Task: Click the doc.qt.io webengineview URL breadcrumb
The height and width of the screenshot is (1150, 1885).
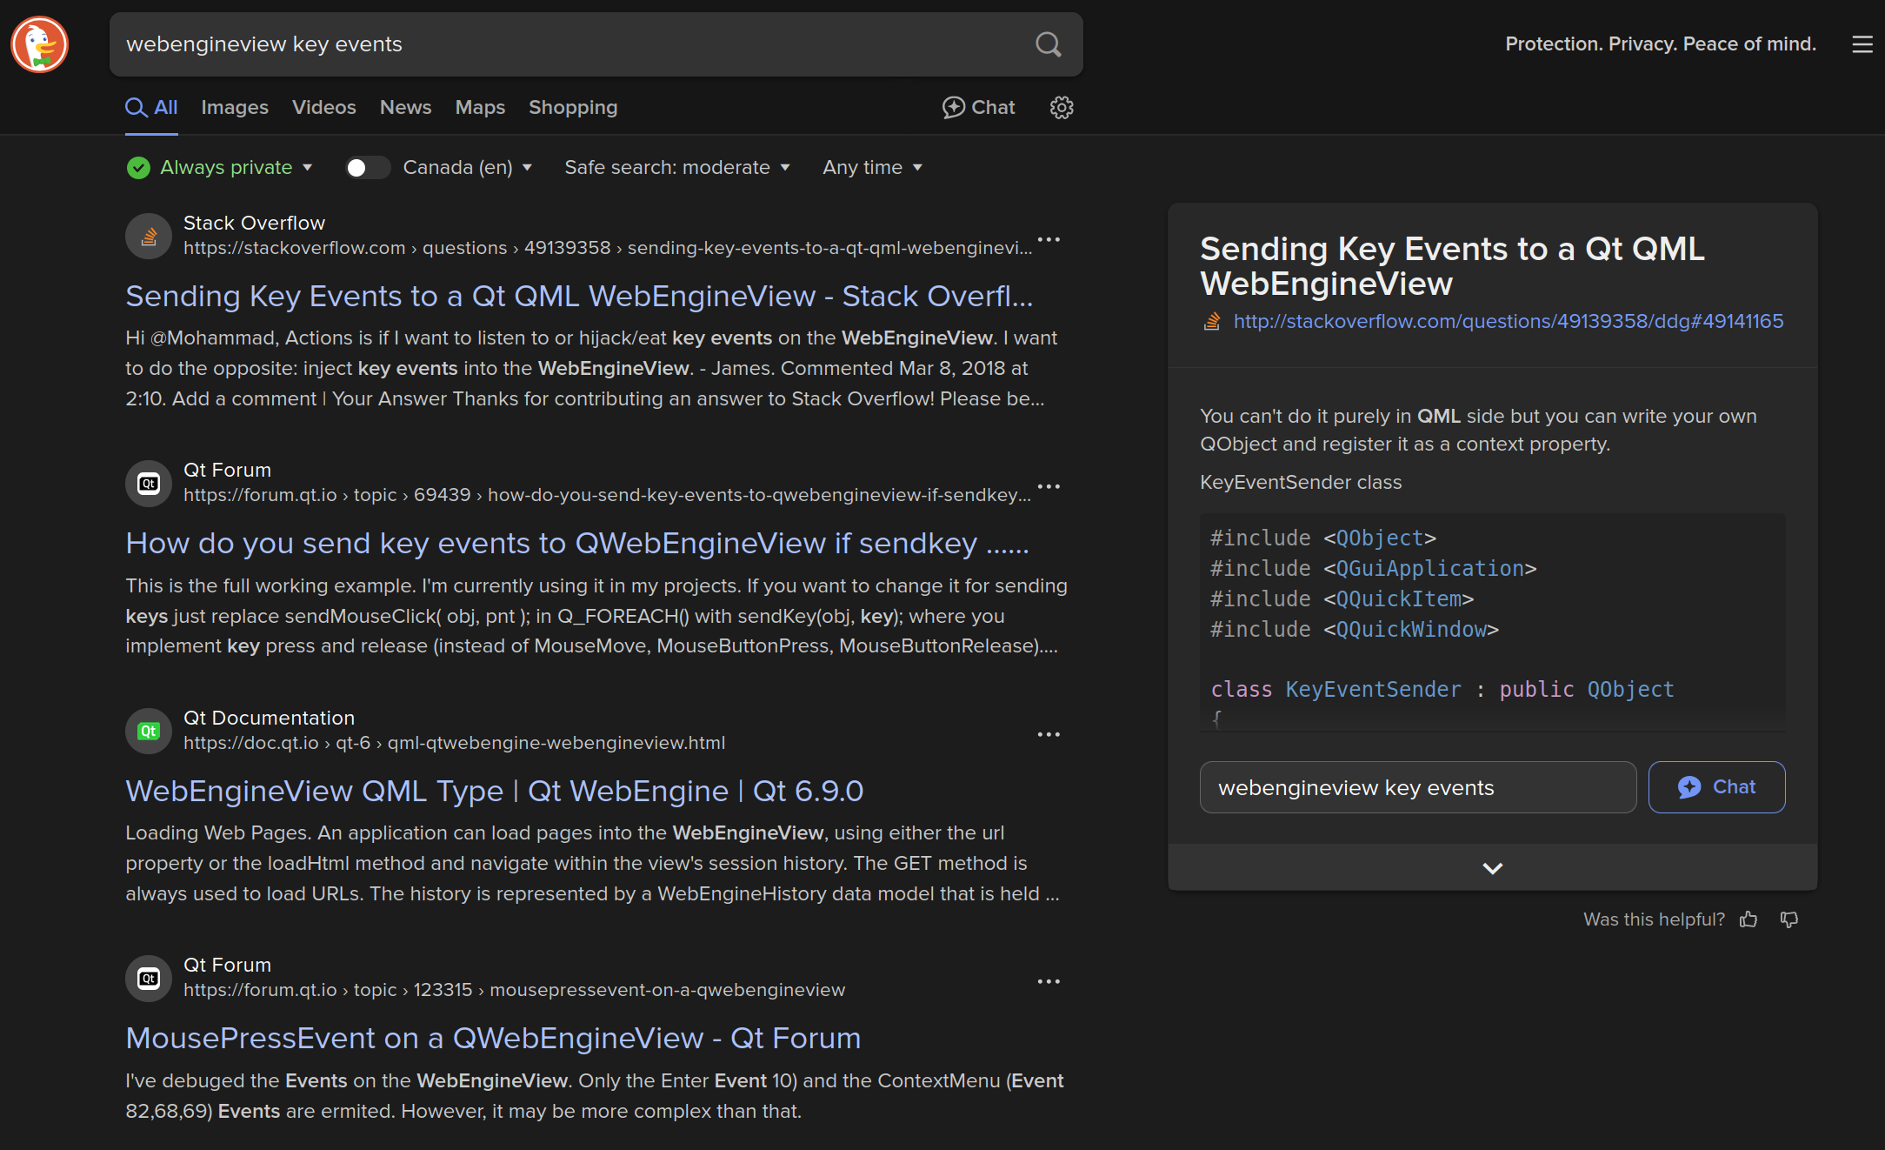Action: point(454,743)
